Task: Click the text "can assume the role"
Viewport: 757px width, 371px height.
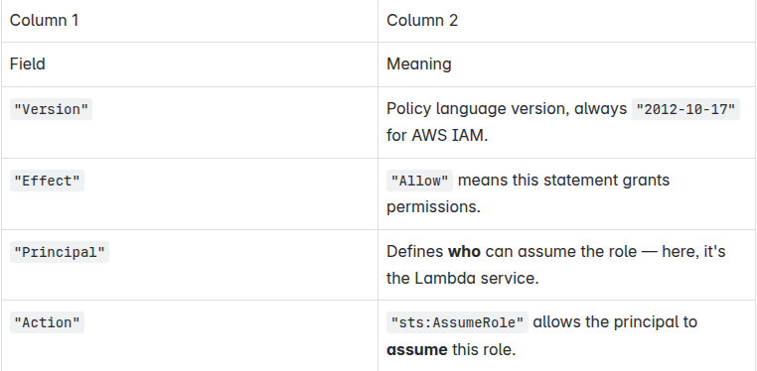Action: 561,252
